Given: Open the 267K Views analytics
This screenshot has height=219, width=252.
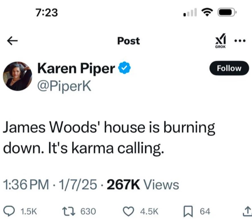Looking at the screenshot, I should coord(143,185).
